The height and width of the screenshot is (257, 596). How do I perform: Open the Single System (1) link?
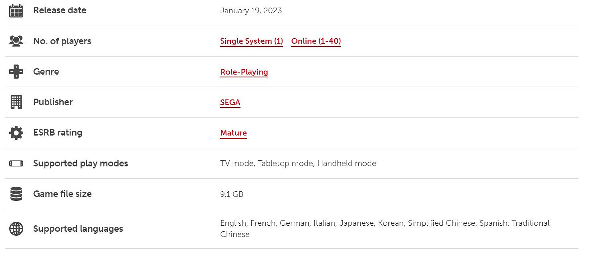tap(251, 41)
